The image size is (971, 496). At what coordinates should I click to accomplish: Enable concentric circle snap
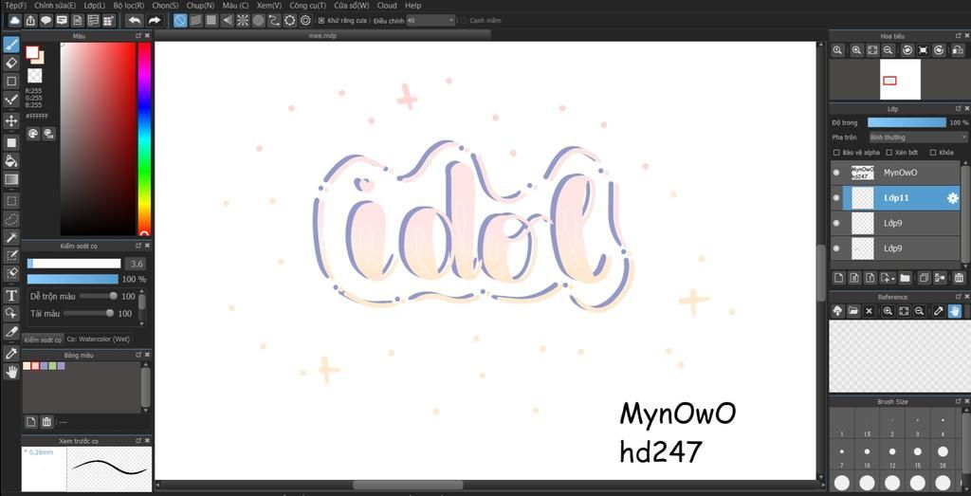click(258, 21)
